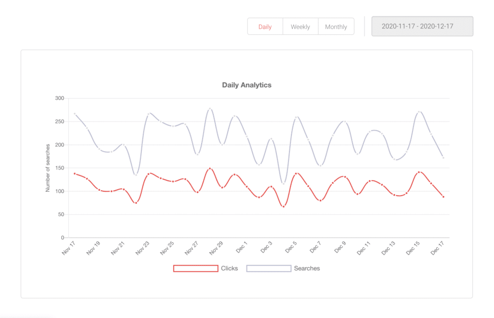Image resolution: width=494 pixels, height=318 pixels.
Task: Click the red Clicks legend swatch
Action: tap(195, 268)
